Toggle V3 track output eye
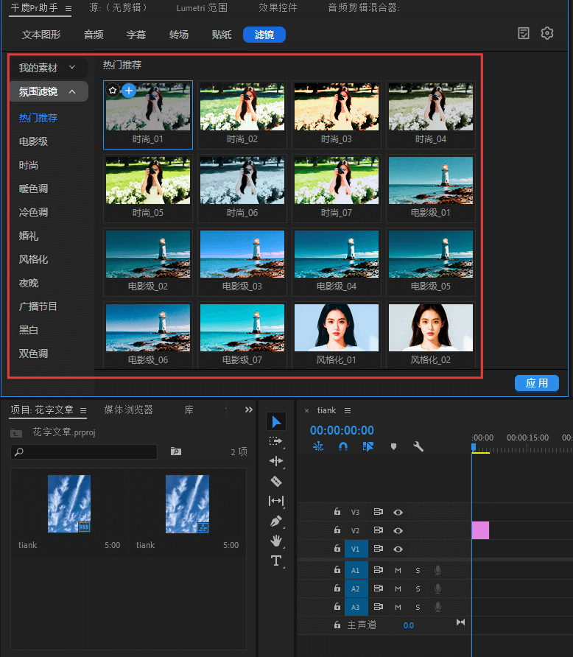 click(398, 512)
